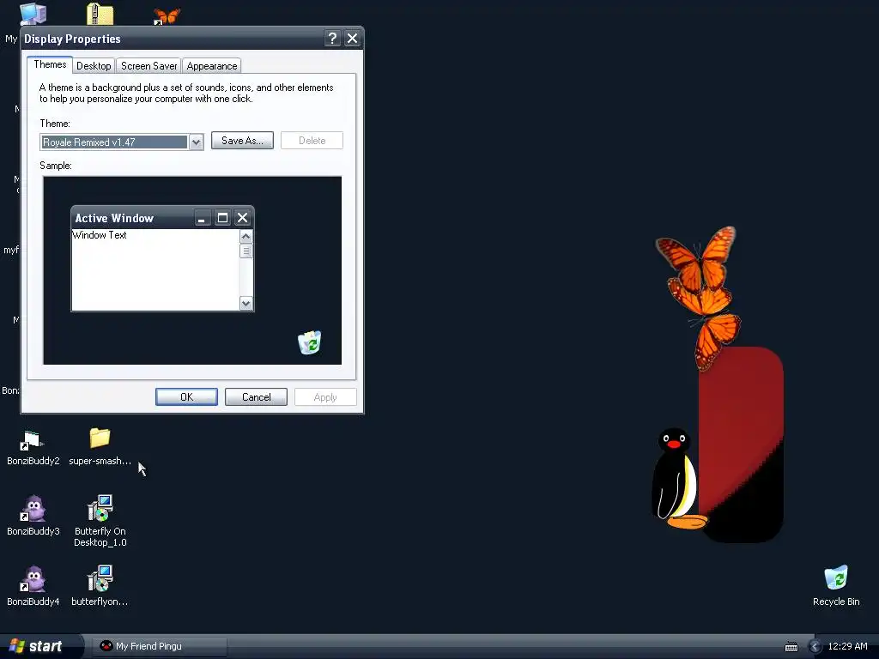Select the butterfly shortcut desktop icon
This screenshot has width=879, height=659.
[x=167, y=15]
